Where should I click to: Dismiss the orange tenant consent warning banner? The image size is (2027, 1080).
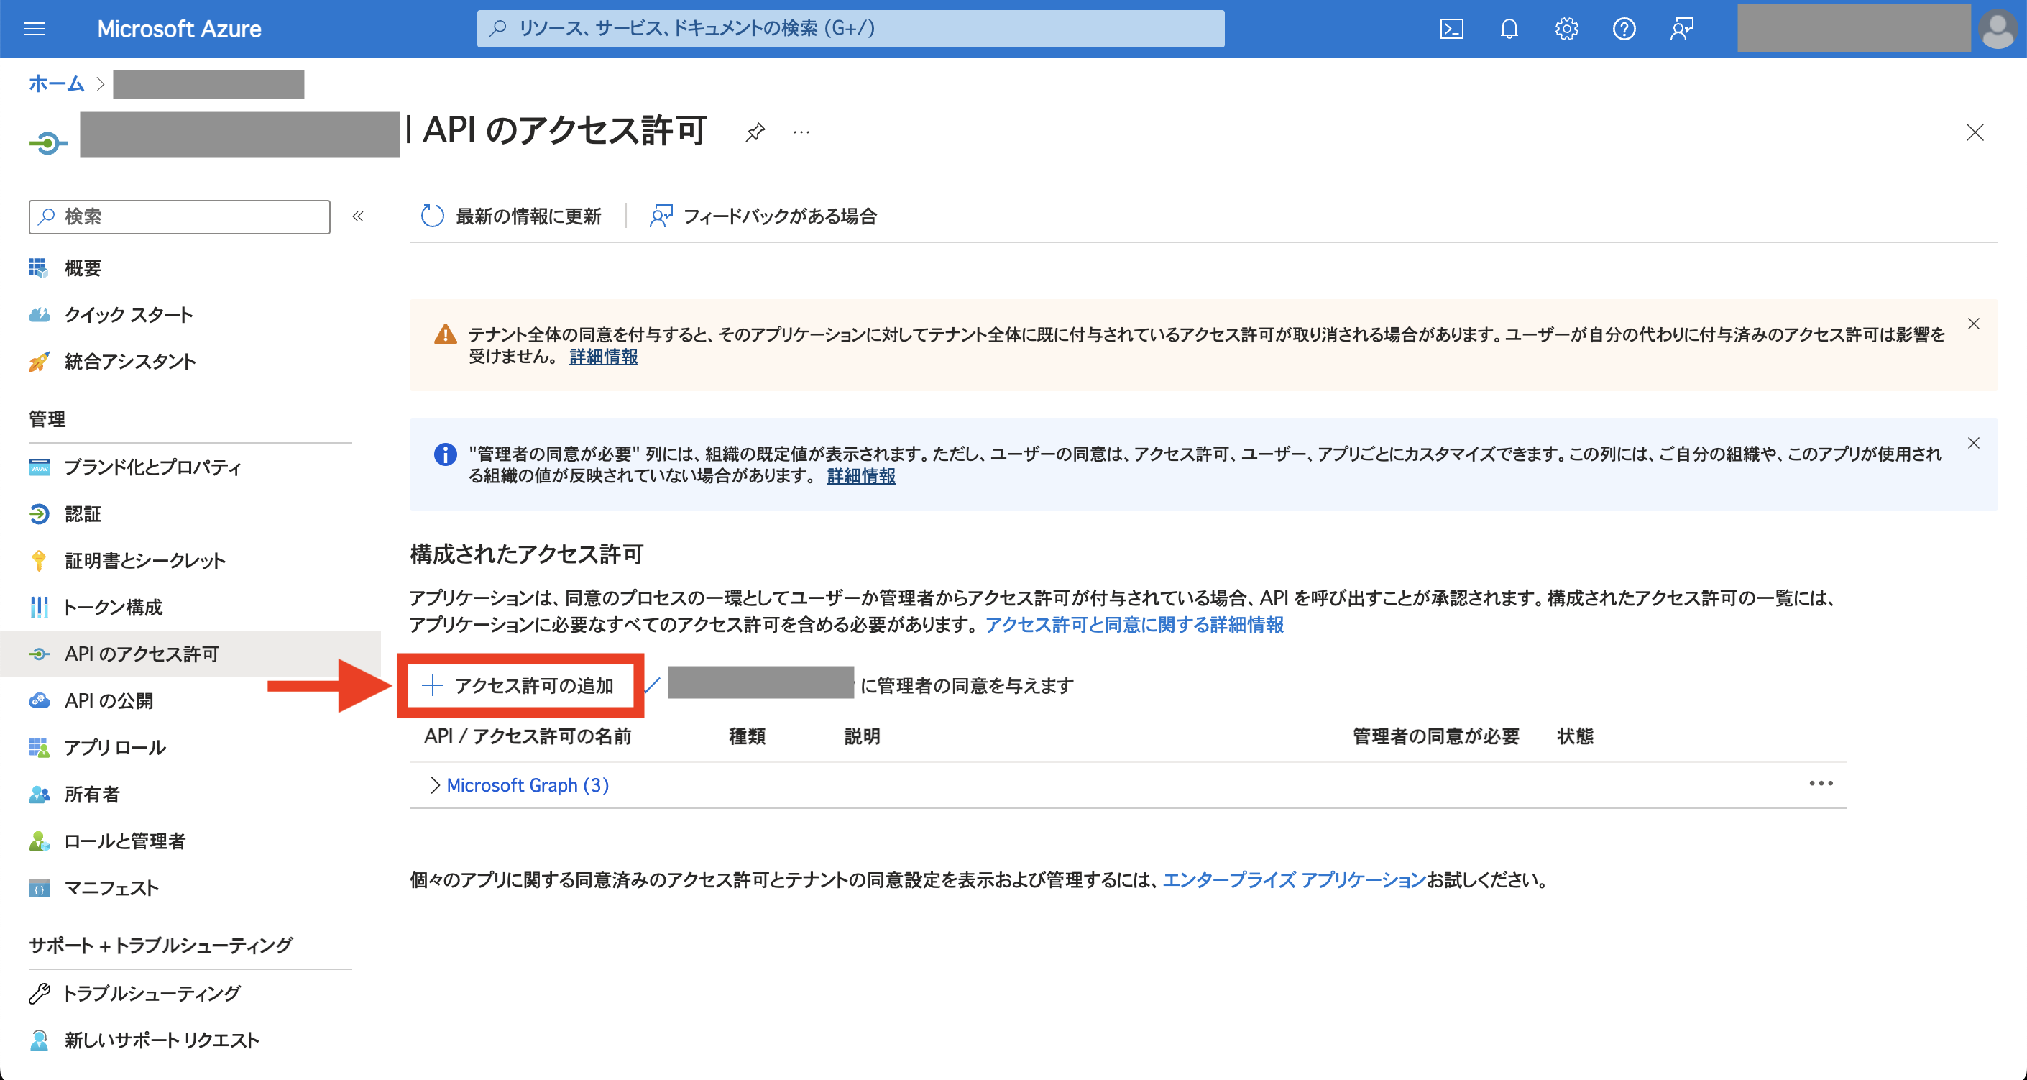tap(1974, 324)
